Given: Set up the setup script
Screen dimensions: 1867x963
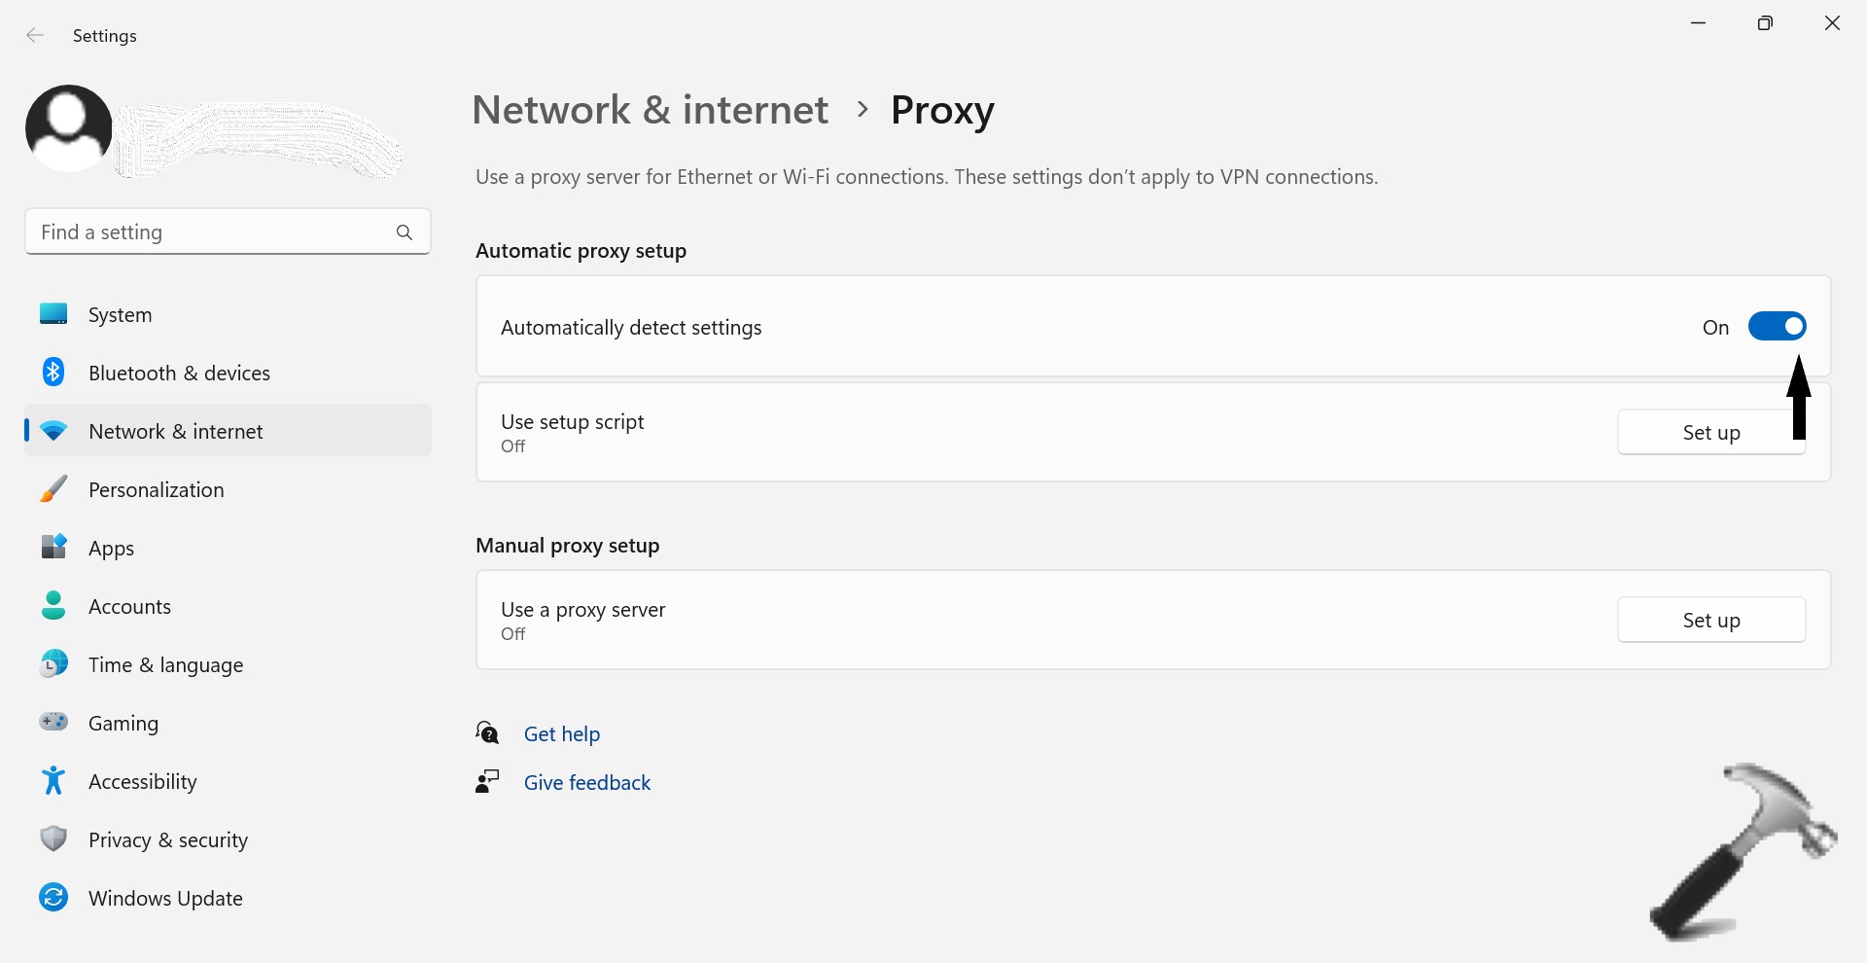Looking at the screenshot, I should coord(1710,433).
